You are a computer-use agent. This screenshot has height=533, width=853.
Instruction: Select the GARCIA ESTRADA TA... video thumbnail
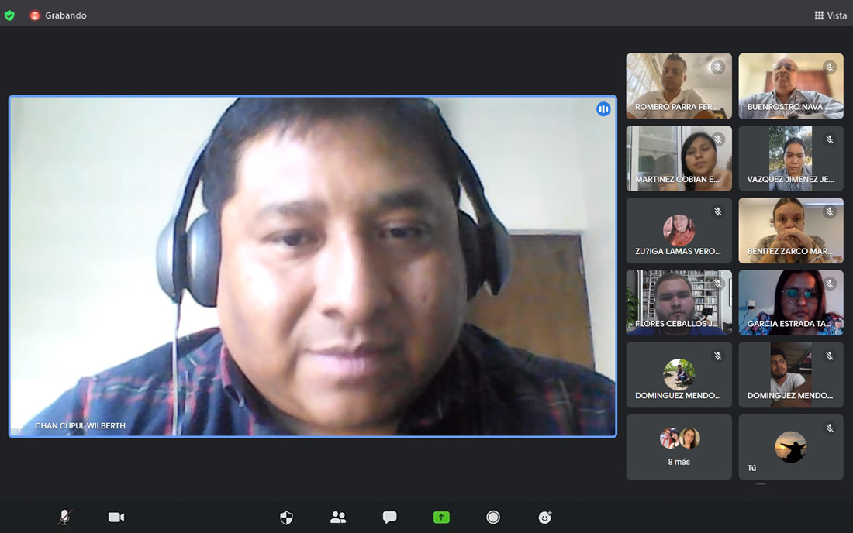point(791,303)
